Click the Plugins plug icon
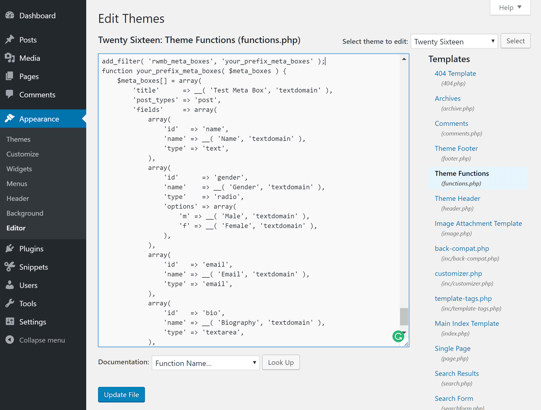541x410 pixels. coord(10,249)
